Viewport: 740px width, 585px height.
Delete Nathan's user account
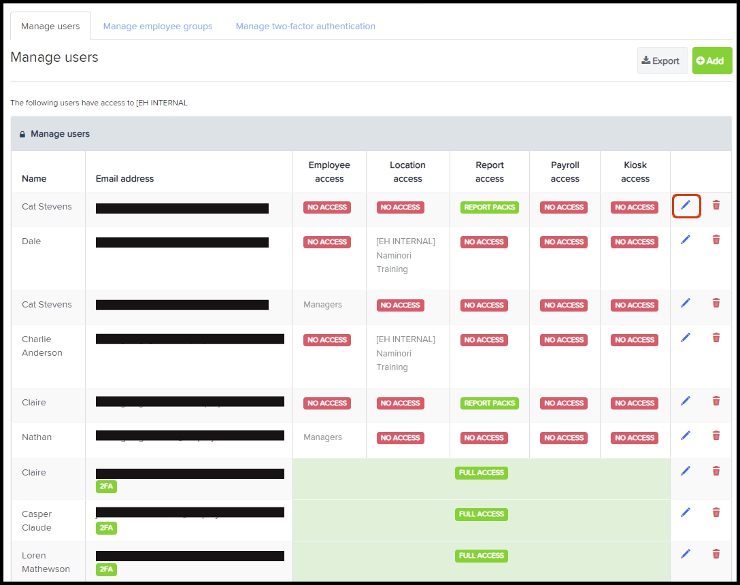click(716, 435)
